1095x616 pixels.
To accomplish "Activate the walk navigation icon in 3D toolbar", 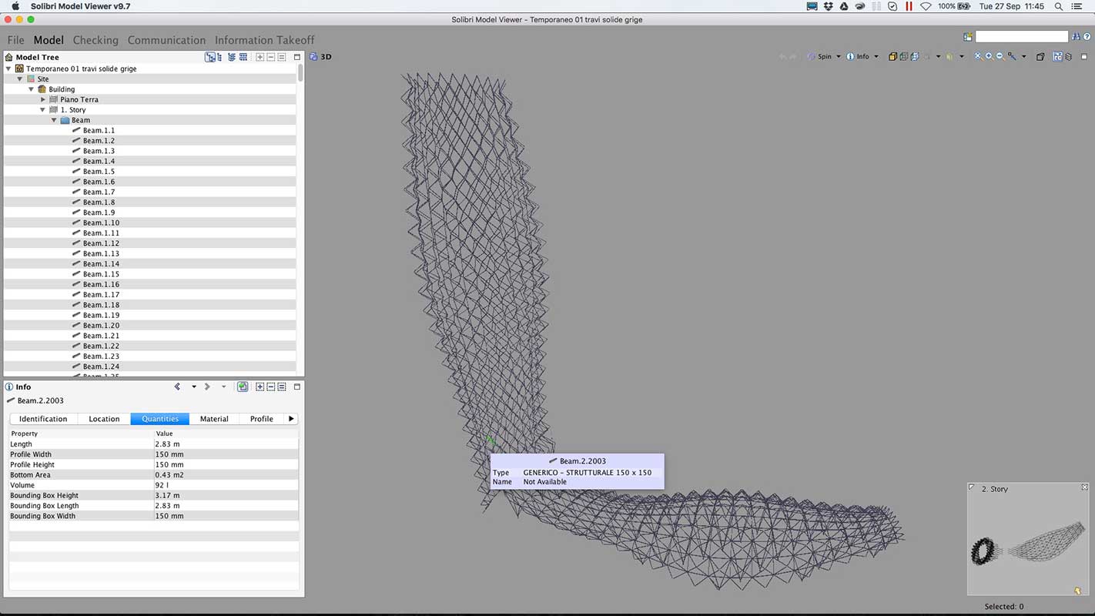I will 949,56.
